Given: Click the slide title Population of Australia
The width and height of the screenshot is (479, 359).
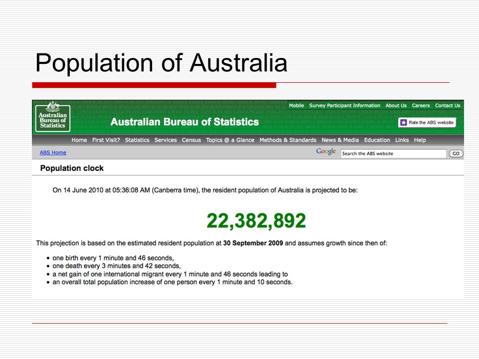Looking at the screenshot, I should click(161, 63).
